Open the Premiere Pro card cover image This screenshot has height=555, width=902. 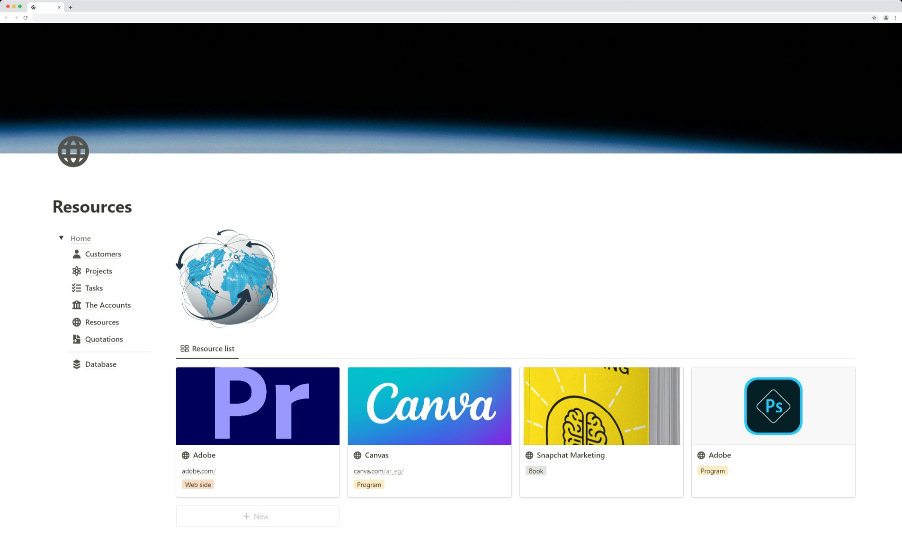coord(258,406)
